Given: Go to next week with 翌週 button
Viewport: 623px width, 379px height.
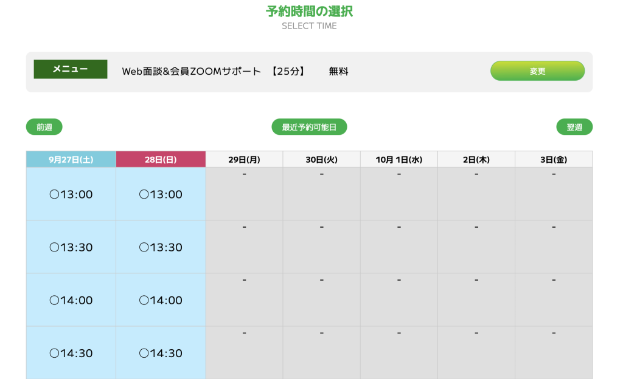Looking at the screenshot, I should (574, 126).
